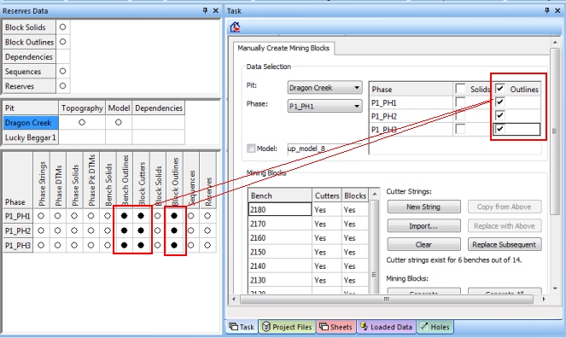Switch to the Project Files tab
Viewport: 566px width, 338px height.
pyautogui.click(x=288, y=327)
